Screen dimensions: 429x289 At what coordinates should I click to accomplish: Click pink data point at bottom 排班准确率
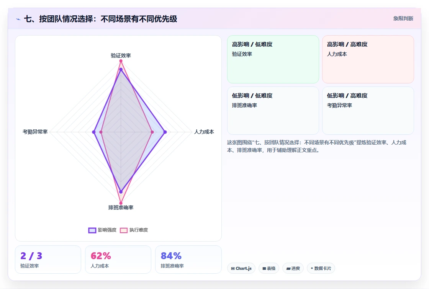pos(121,203)
